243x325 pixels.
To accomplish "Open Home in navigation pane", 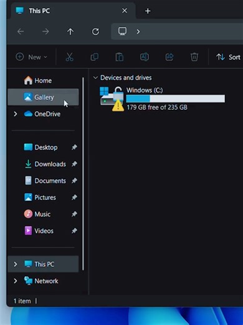I will (x=43, y=81).
